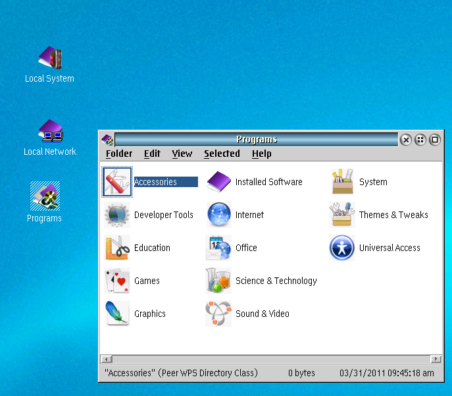Viewport: 452px width, 396px height.
Task: Expand the Selected menu
Action: tap(222, 154)
